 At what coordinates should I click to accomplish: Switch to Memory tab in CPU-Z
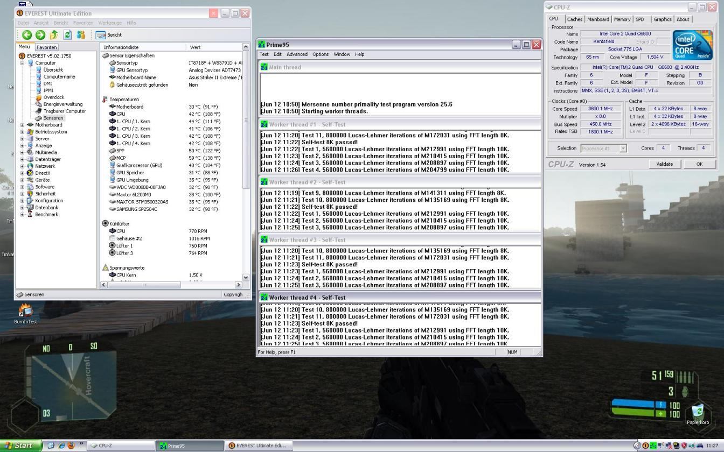(x=622, y=19)
